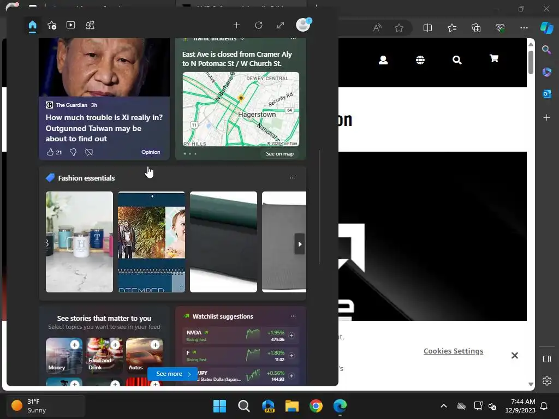
Task: Open Edge Settings and more menu
Action: [x=524, y=28]
